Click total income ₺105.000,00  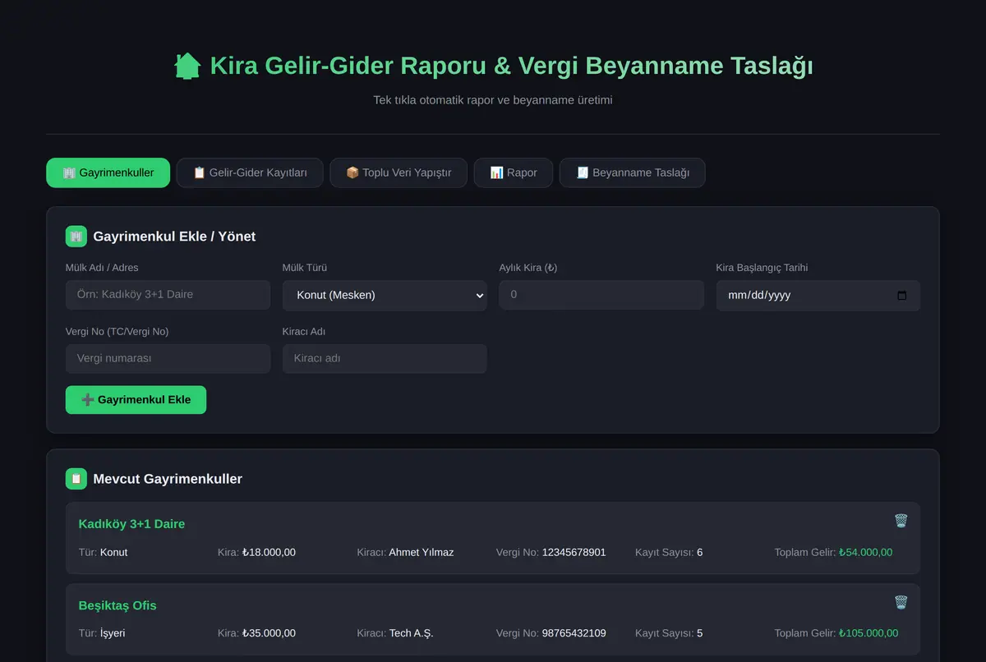869,633
